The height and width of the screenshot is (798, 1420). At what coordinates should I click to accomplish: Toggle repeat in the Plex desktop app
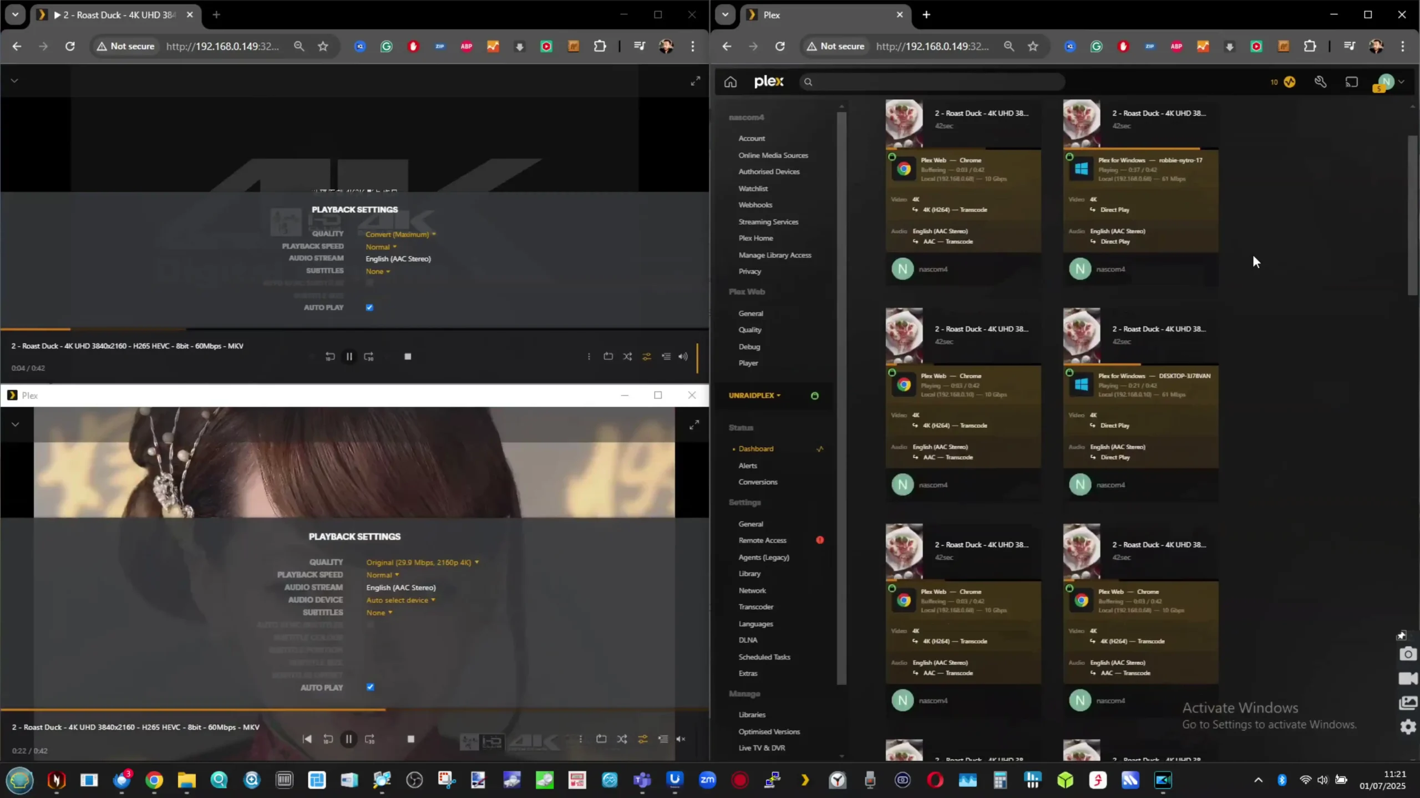click(x=601, y=739)
